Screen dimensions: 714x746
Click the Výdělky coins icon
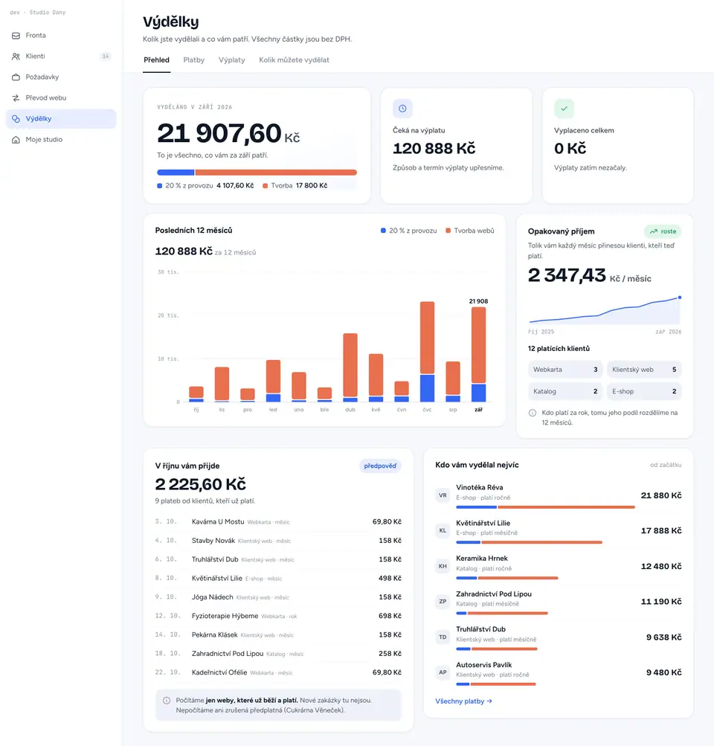point(16,119)
